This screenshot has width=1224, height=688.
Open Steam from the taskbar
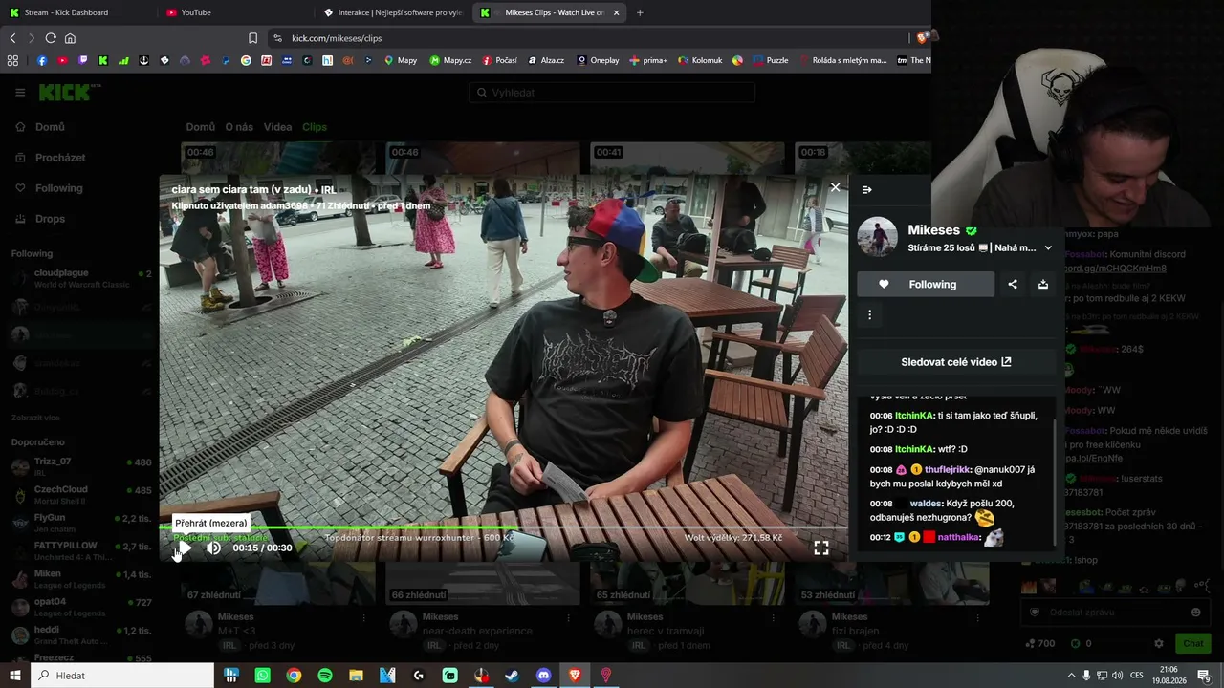513,676
